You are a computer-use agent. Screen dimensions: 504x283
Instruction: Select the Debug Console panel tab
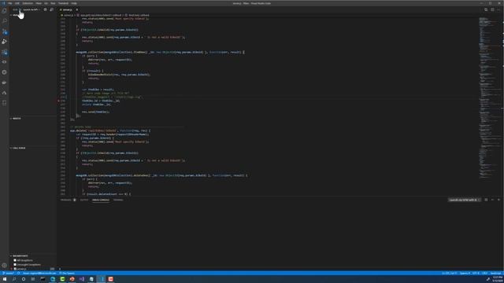[101, 200]
